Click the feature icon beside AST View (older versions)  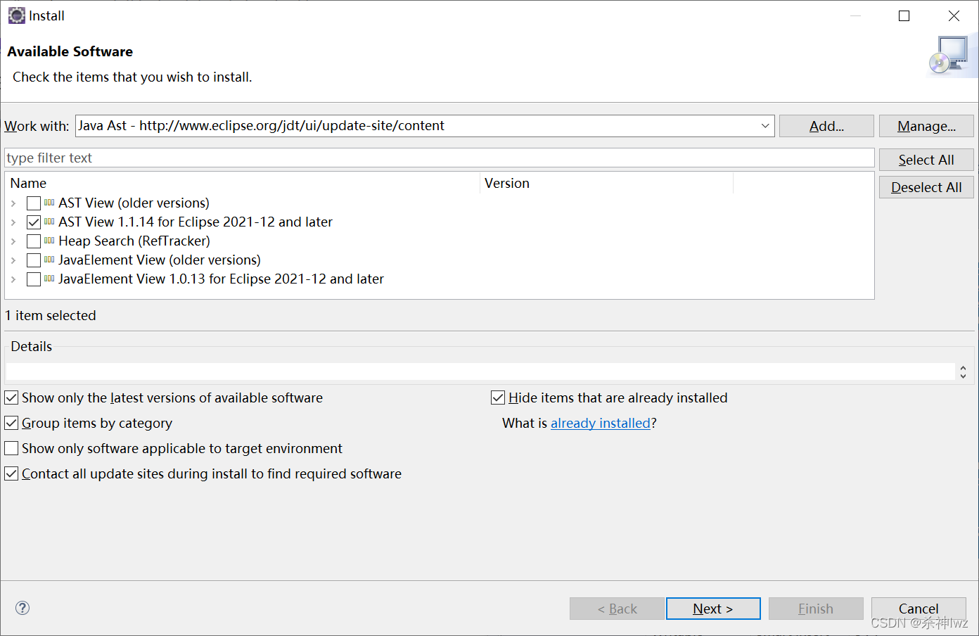[x=48, y=203]
